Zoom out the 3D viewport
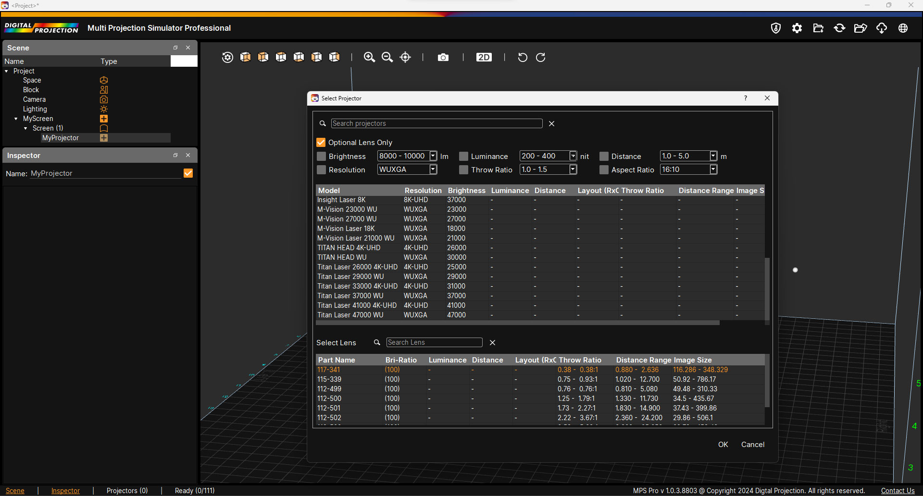923x496 pixels. (387, 57)
